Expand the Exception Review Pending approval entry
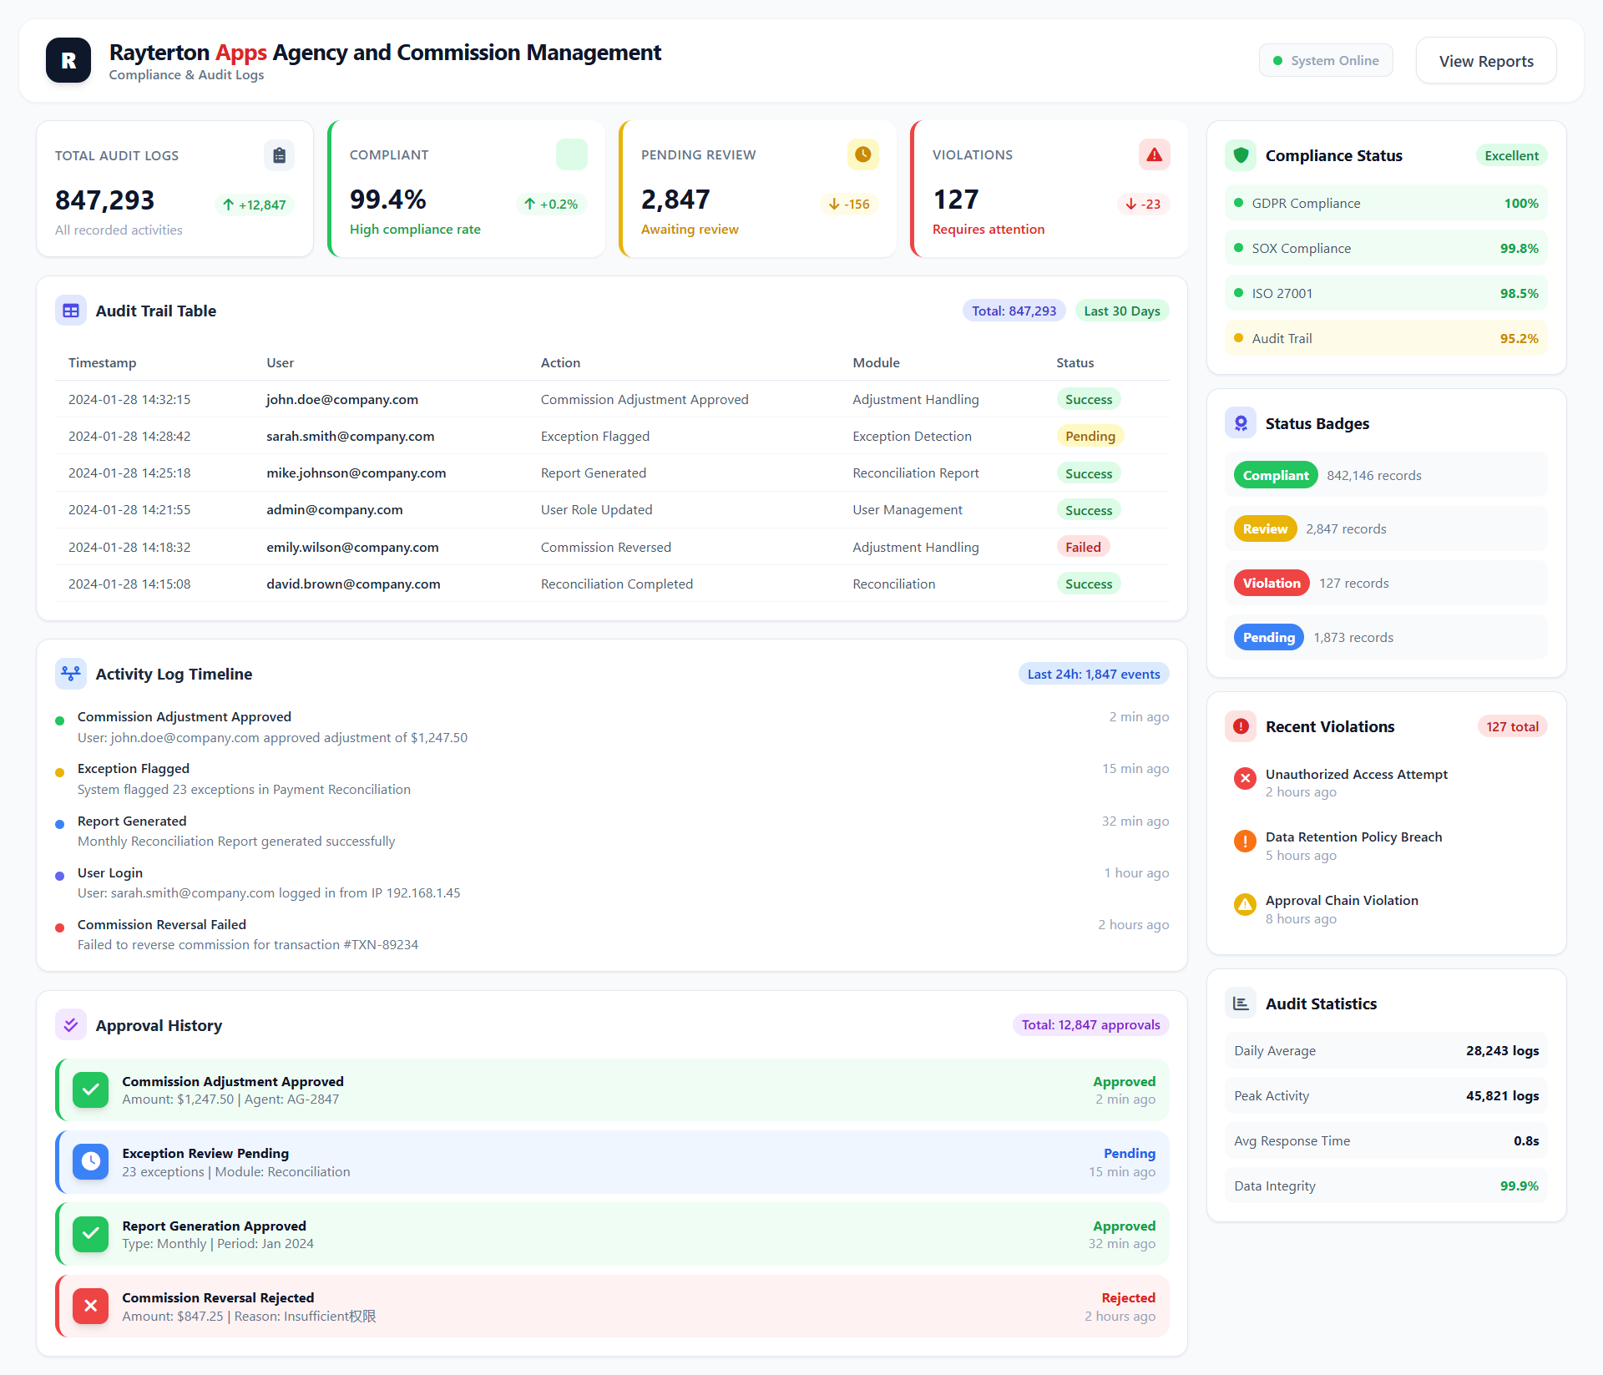The image size is (1603, 1375). (614, 1161)
